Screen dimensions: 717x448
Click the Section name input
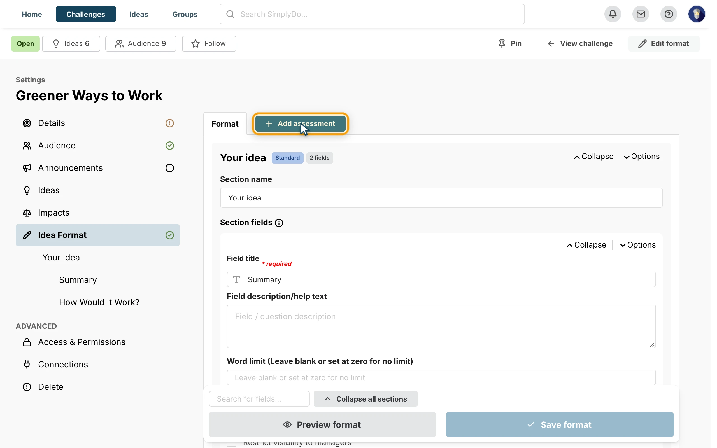pyautogui.click(x=441, y=198)
